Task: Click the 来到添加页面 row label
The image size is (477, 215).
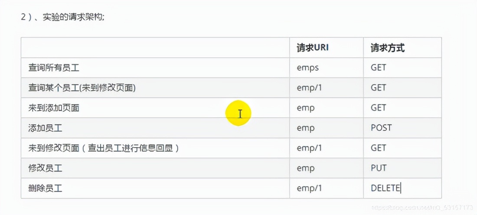Action: [x=54, y=108]
